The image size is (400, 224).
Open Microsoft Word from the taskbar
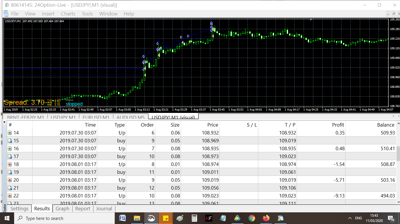click(x=122, y=218)
